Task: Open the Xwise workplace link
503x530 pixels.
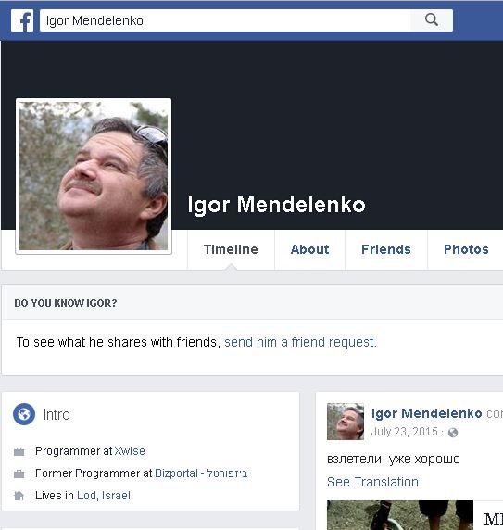Action: (130, 451)
